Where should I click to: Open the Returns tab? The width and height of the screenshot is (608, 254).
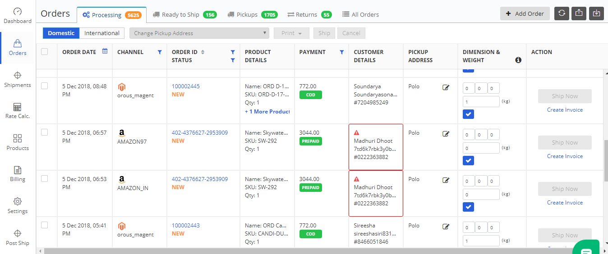[x=309, y=14]
